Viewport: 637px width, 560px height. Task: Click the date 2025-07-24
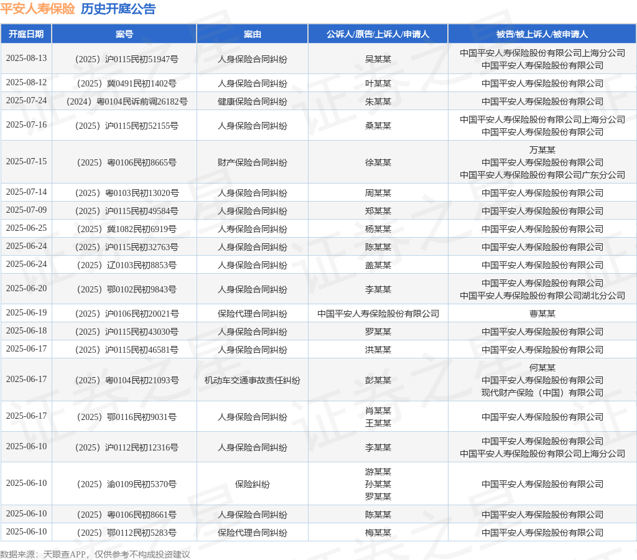pyautogui.click(x=26, y=100)
